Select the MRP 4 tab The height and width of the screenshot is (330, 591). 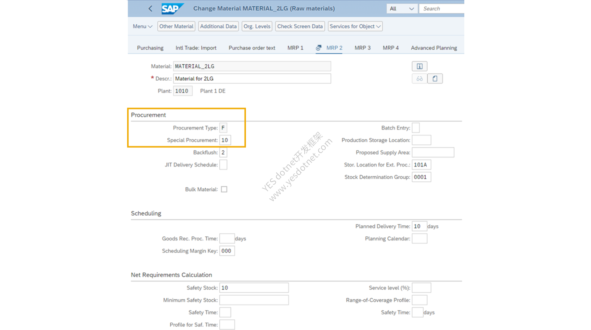(390, 48)
